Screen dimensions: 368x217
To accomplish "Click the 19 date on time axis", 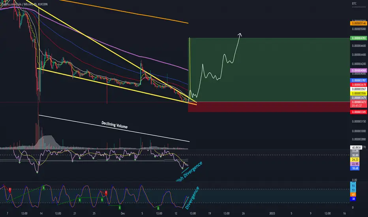I will (x=210, y=213).
